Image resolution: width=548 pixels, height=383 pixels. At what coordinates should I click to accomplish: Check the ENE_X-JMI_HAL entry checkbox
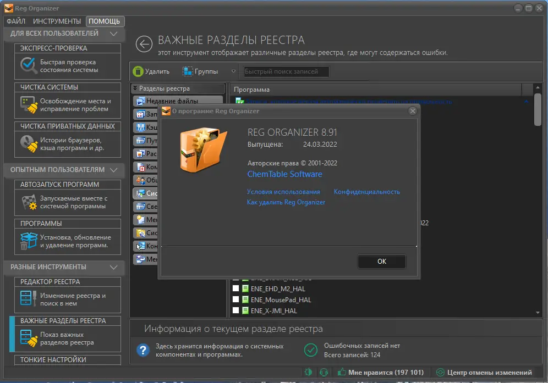coord(237,310)
